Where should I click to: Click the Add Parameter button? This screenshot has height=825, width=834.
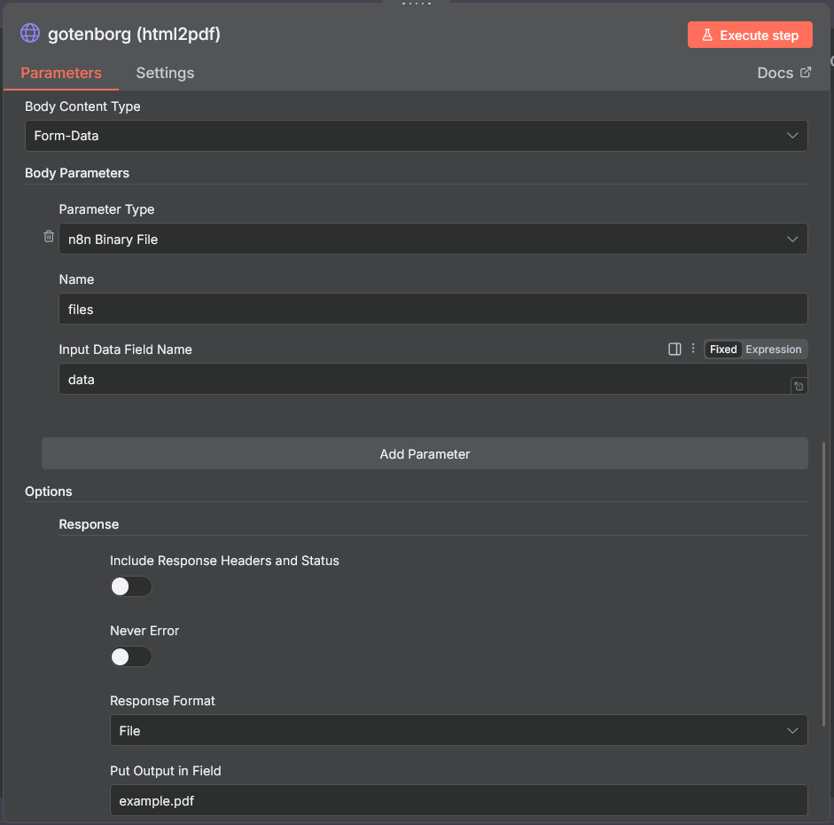(x=425, y=453)
